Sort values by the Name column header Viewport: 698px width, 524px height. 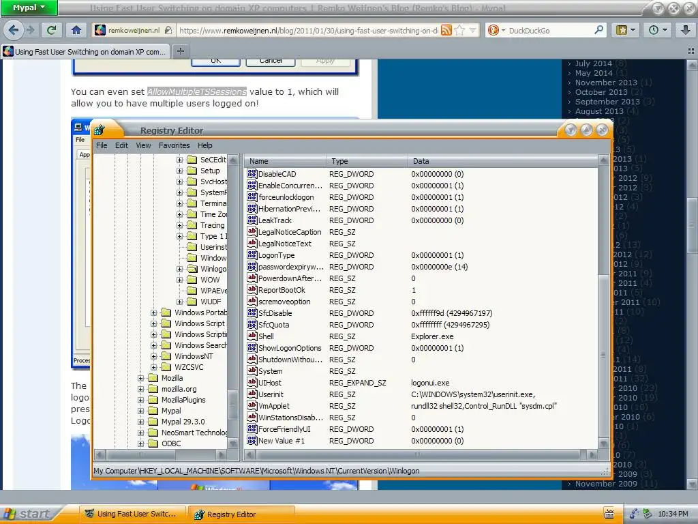click(x=285, y=161)
